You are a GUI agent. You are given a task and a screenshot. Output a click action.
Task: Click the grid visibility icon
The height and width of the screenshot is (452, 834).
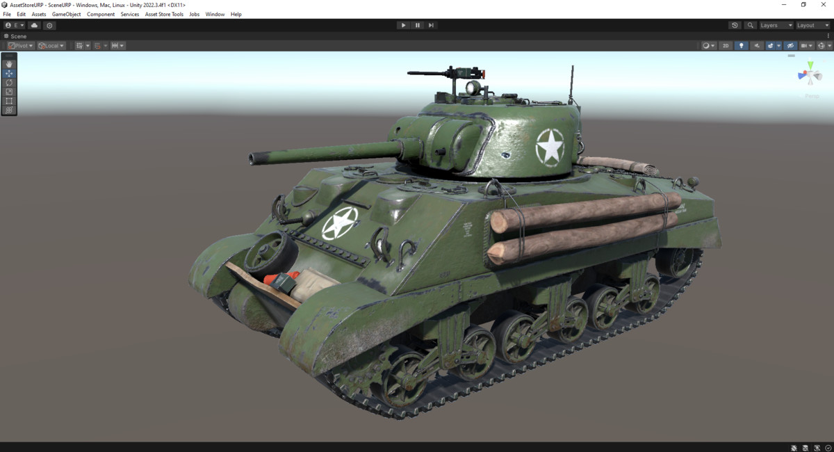(x=80, y=46)
